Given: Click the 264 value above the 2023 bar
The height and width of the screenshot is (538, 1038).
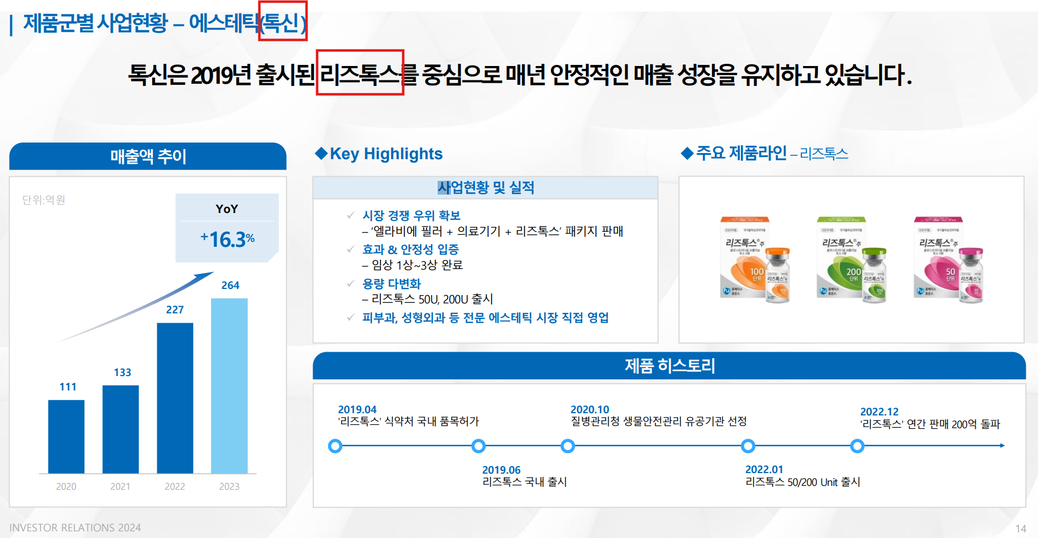Looking at the screenshot, I should (x=230, y=285).
